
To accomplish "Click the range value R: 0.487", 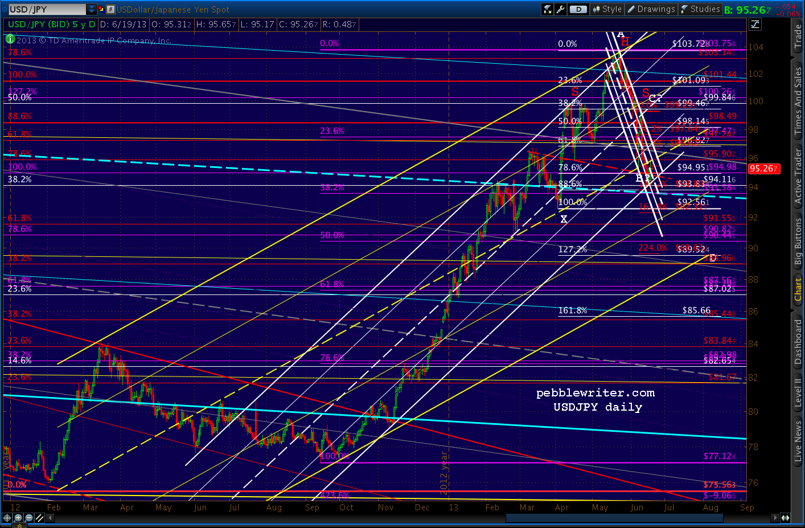I will (x=339, y=24).
